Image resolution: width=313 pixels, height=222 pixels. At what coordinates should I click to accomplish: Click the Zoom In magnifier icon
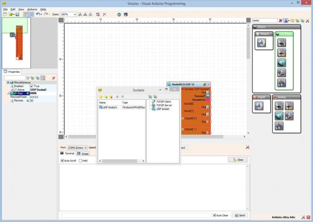[x=80, y=14]
